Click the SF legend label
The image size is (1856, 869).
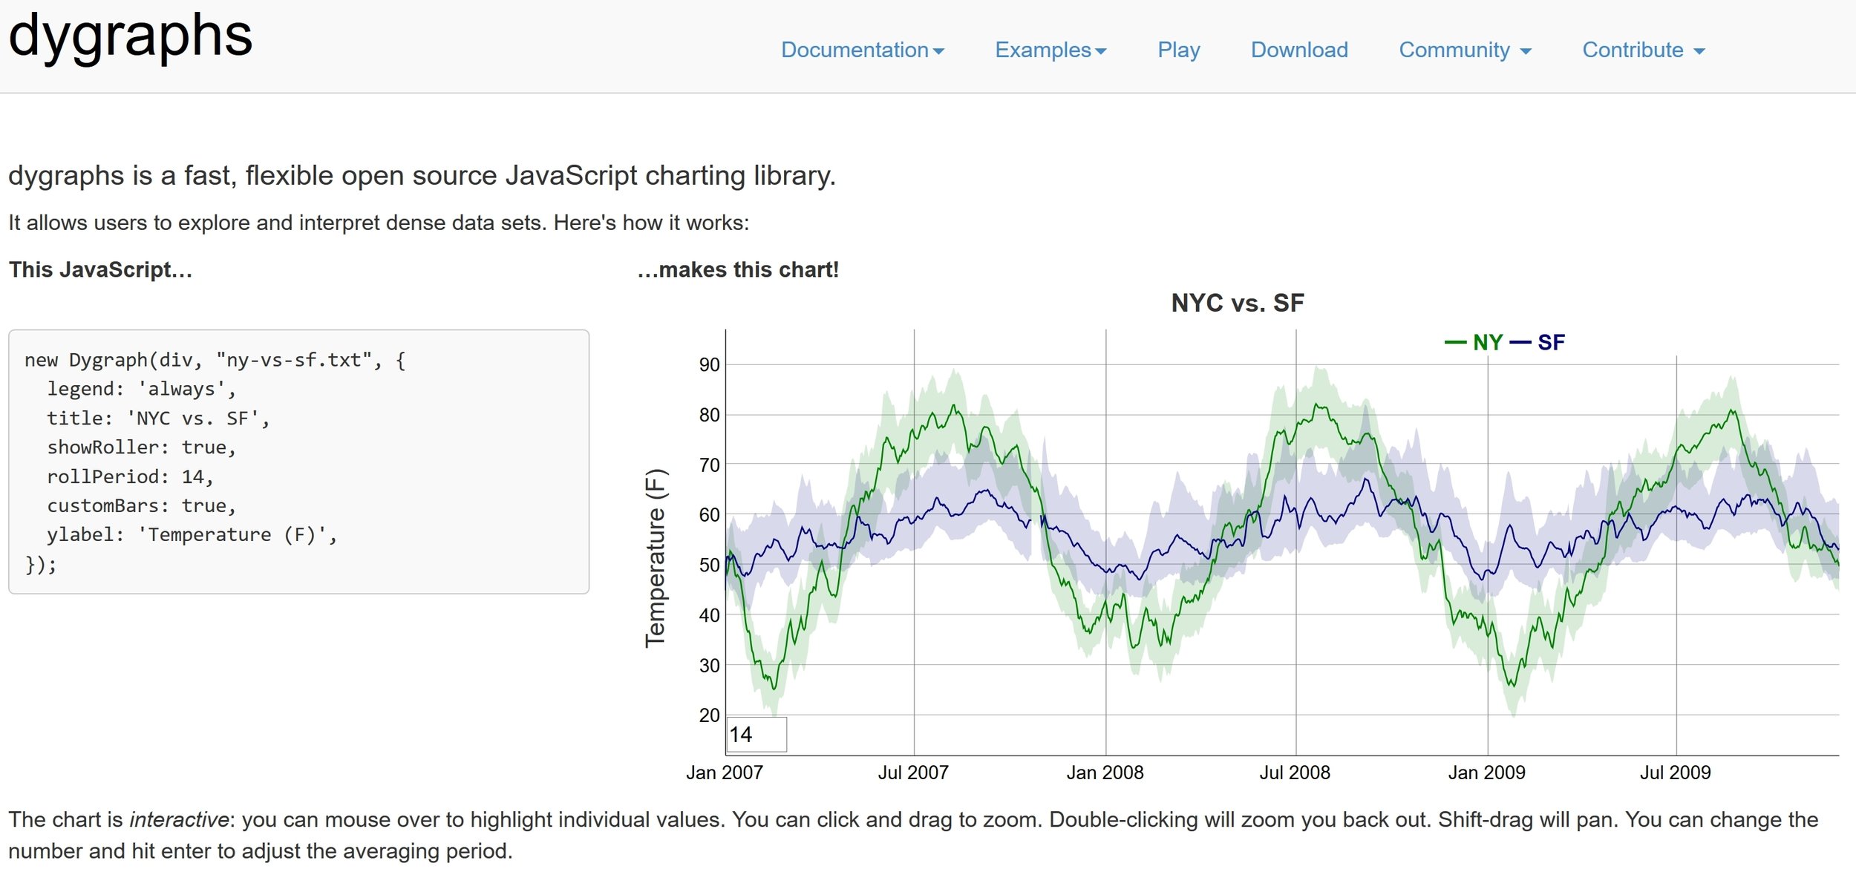1551,343
